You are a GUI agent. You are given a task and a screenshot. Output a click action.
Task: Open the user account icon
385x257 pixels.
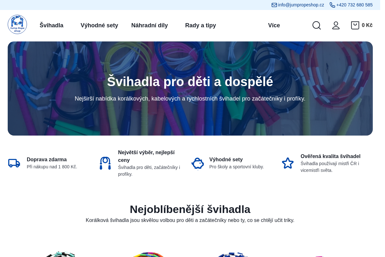coord(336,25)
